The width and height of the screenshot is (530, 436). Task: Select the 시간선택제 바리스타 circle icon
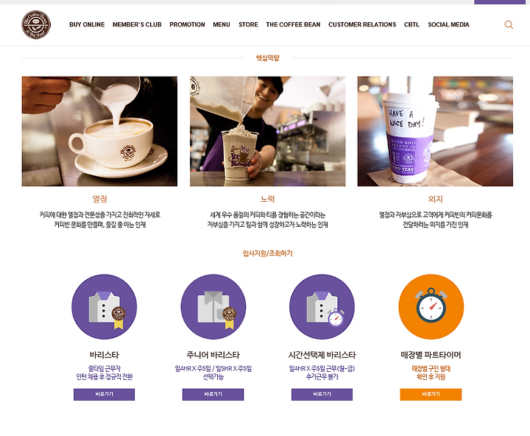(322, 307)
